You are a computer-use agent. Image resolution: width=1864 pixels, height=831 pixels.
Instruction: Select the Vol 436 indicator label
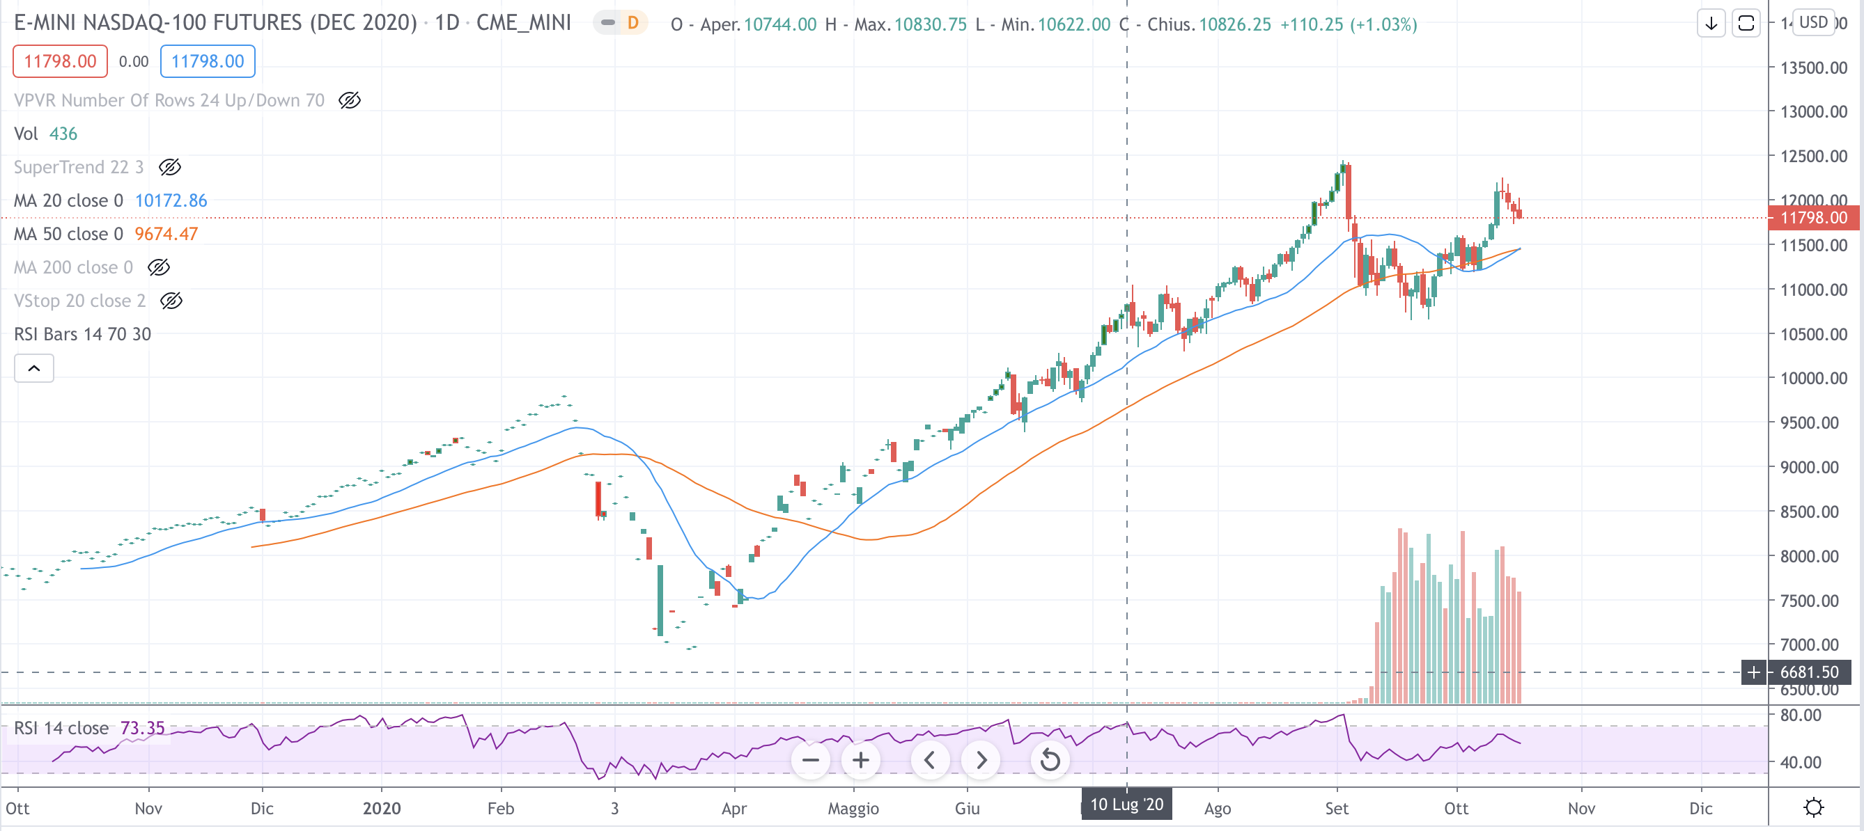45,134
